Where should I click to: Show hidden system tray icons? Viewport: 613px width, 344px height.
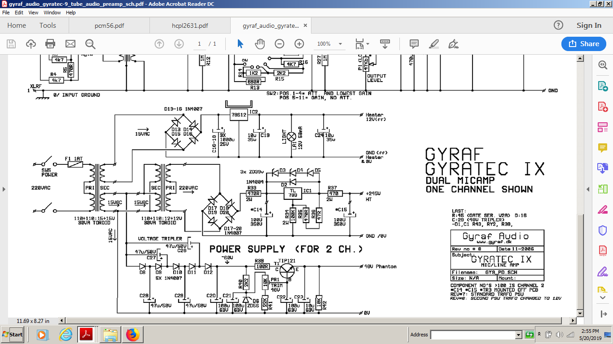(x=540, y=335)
